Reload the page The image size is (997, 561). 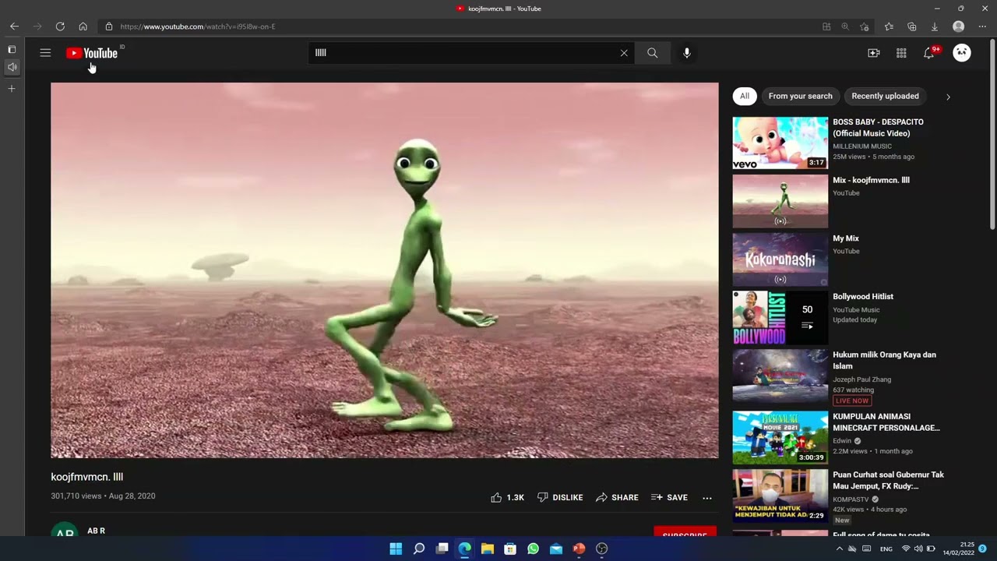pyautogui.click(x=60, y=26)
